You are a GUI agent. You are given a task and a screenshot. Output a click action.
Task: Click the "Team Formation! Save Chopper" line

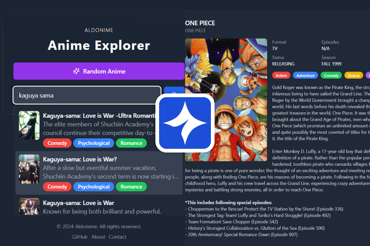232,222
